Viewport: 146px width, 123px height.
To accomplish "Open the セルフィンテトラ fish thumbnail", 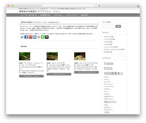I will coord(52,56).
